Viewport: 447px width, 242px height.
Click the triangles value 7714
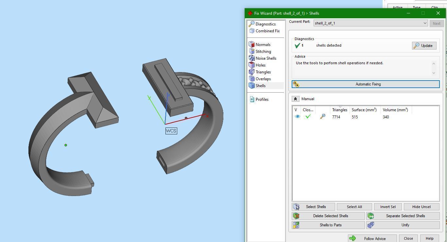pyautogui.click(x=336, y=117)
